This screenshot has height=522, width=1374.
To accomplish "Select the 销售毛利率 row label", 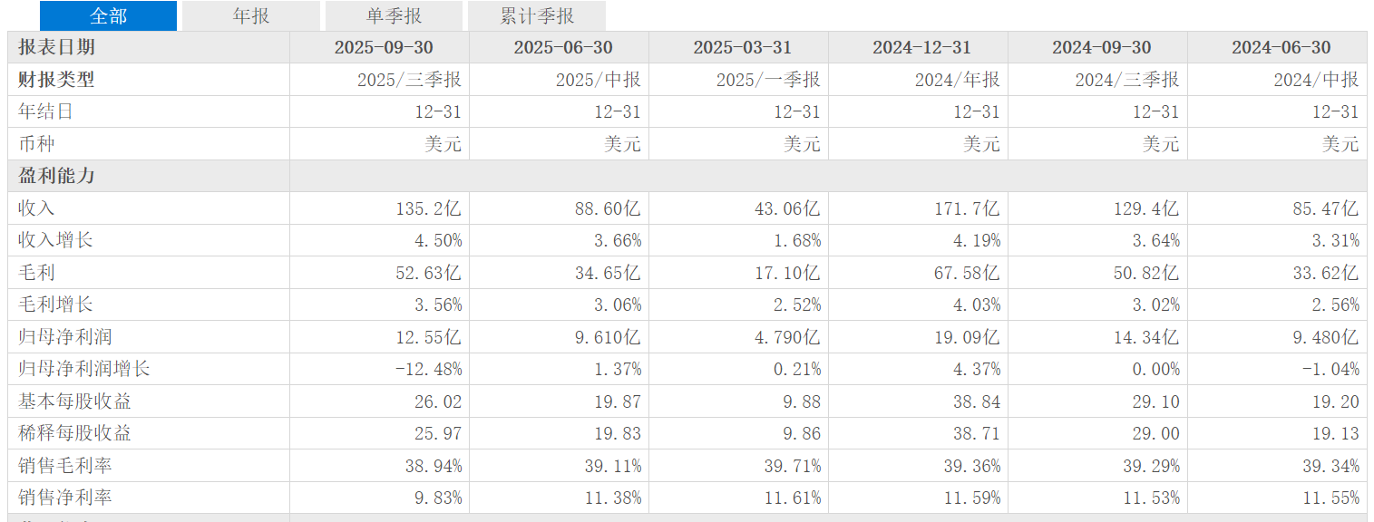I will point(64,466).
